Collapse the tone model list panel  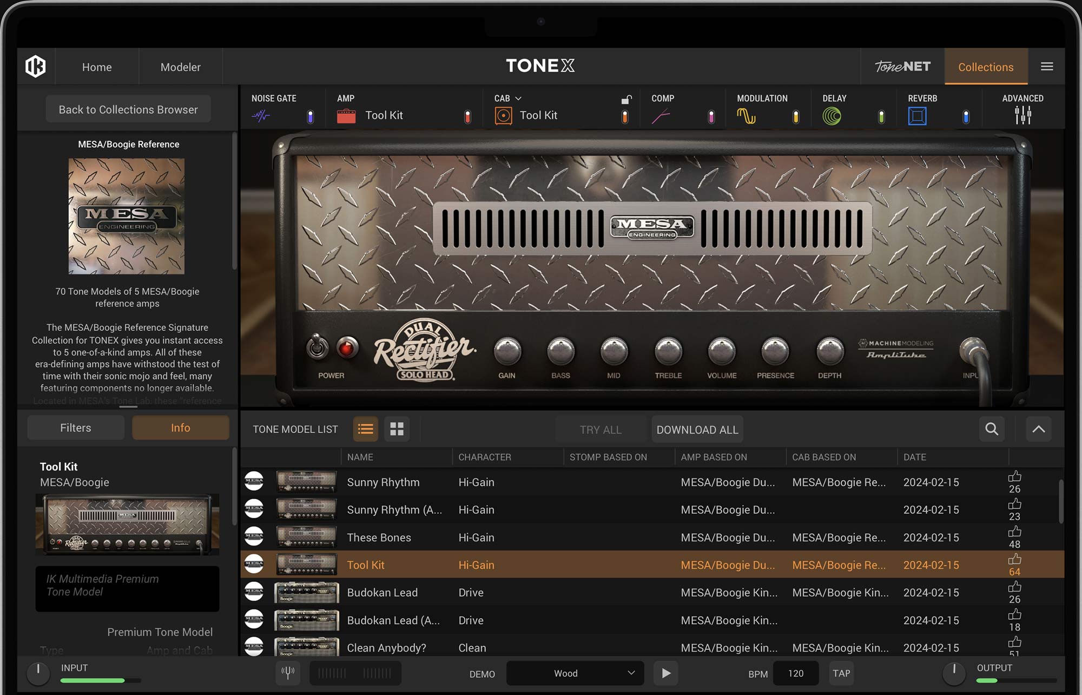tap(1038, 429)
